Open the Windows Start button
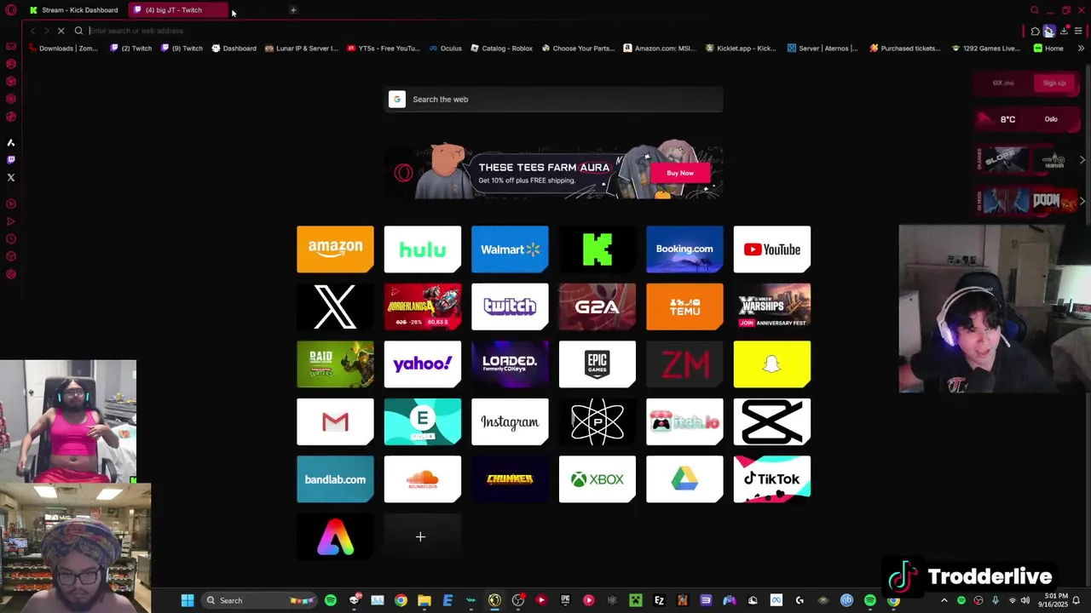This screenshot has width=1091, height=613. pos(188,600)
